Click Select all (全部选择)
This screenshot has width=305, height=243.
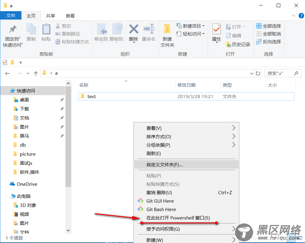coord(269,26)
